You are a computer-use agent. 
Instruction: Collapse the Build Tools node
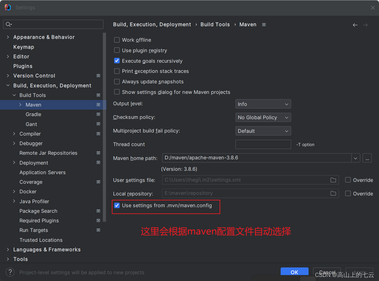point(14,95)
